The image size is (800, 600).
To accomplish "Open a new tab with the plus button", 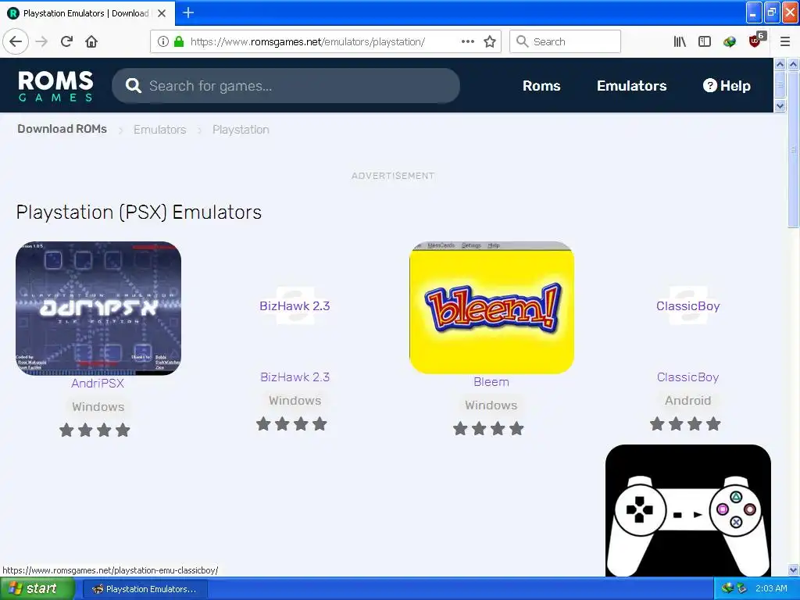I will (188, 12).
